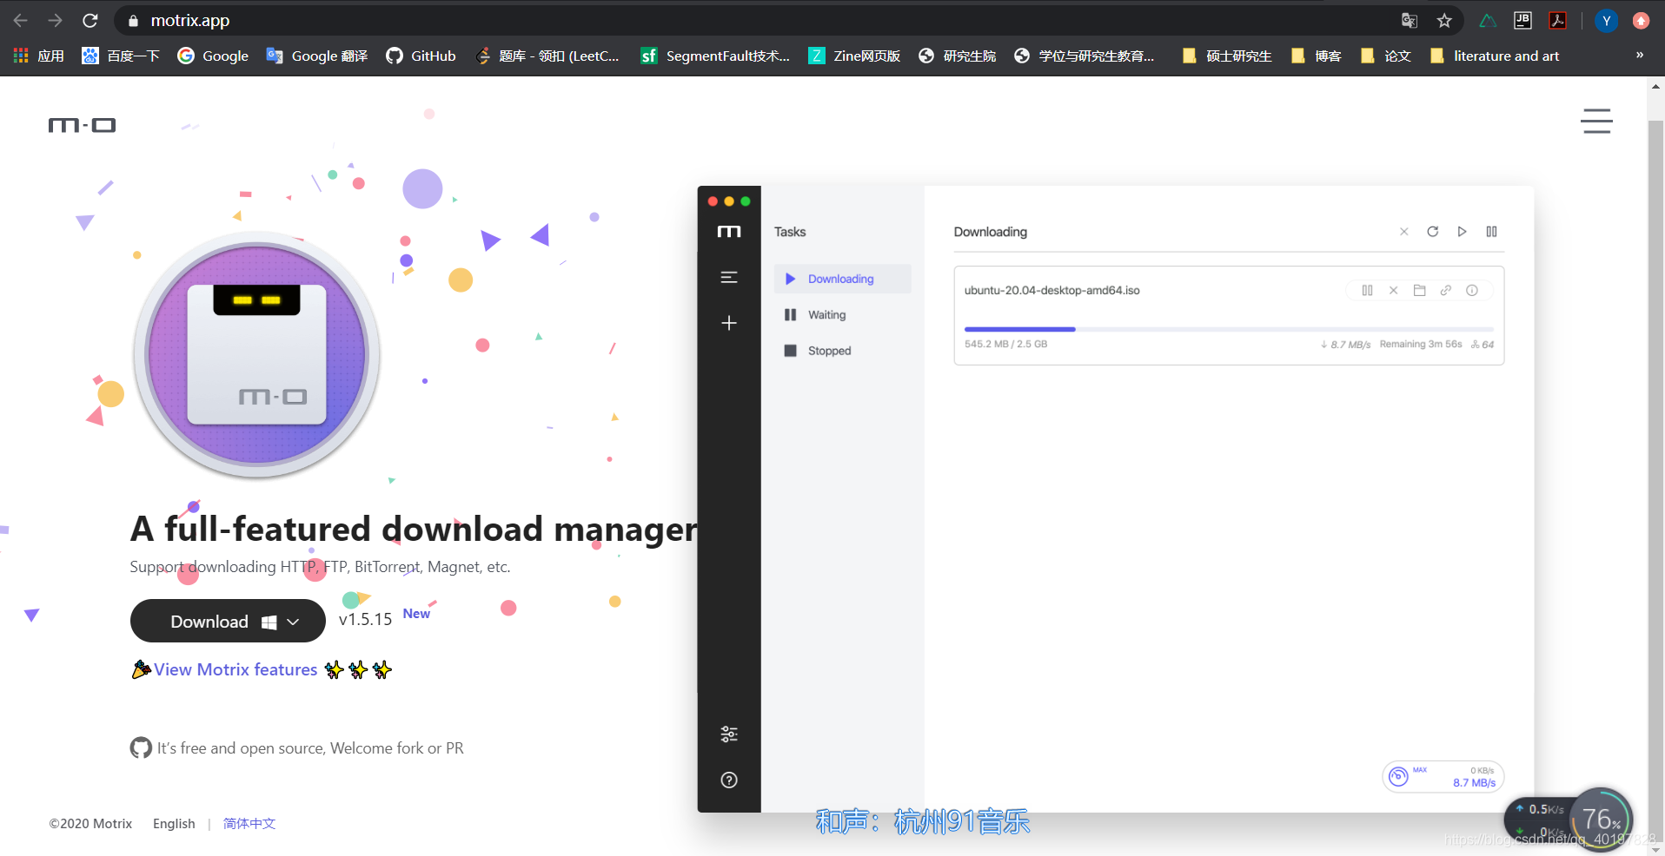The width and height of the screenshot is (1665, 856).
Task: Remove the ubuntu iso task with X
Action: [1393, 290]
